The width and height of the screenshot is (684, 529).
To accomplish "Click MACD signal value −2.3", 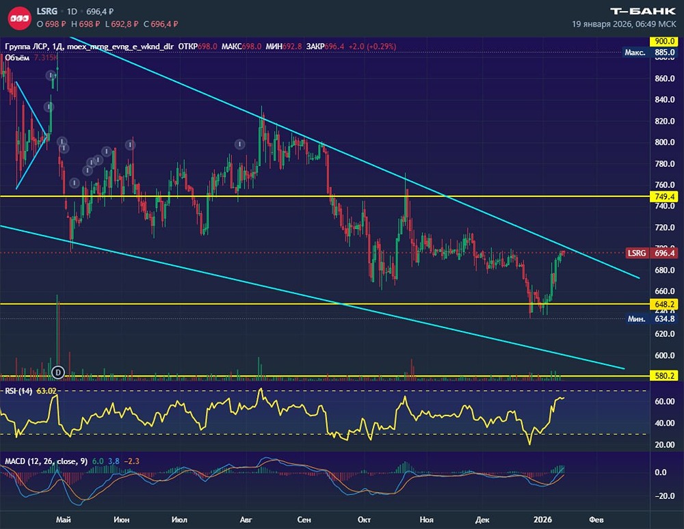I will [132, 461].
